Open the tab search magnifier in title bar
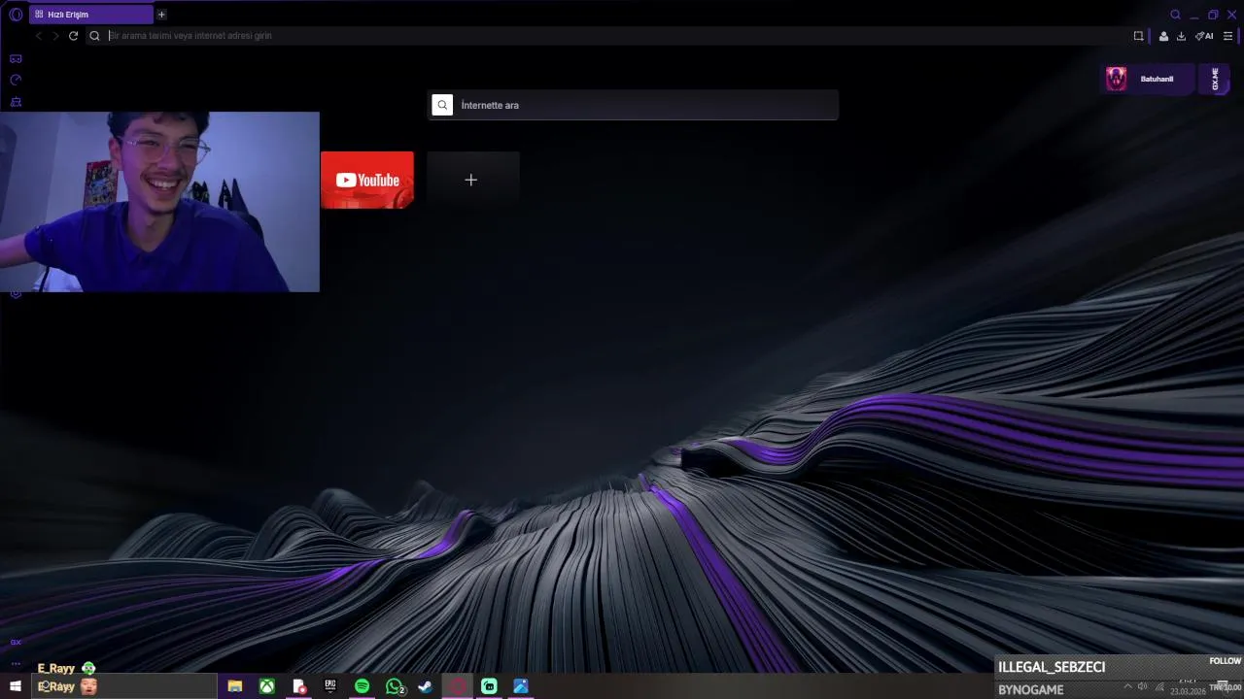Image resolution: width=1244 pixels, height=699 pixels. coord(1176,15)
